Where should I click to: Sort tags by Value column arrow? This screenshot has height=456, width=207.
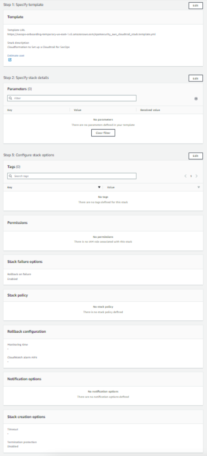tap(199, 187)
